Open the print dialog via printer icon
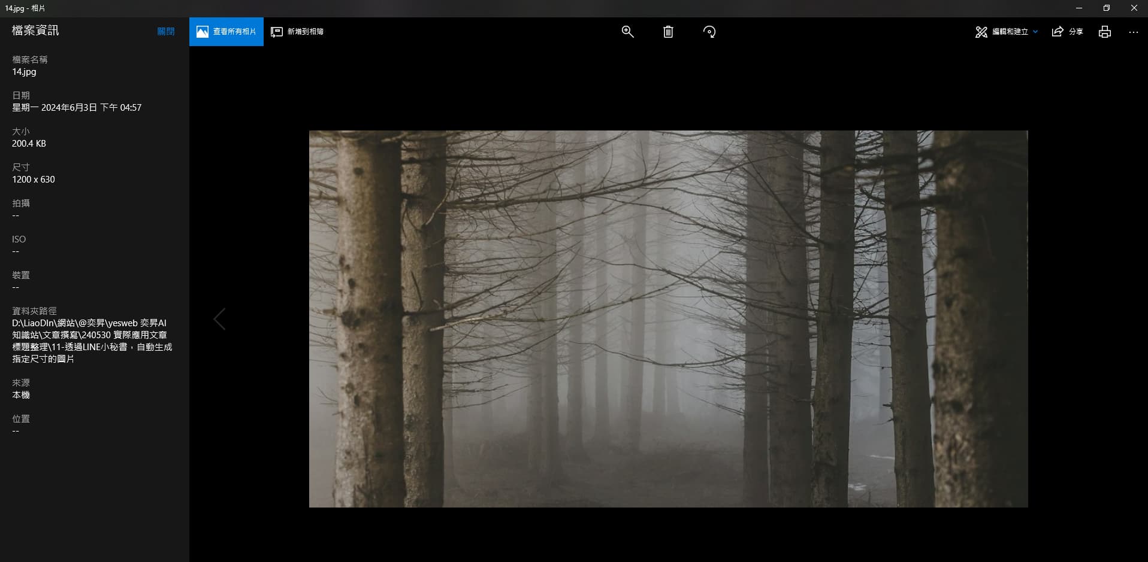This screenshot has height=562, width=1148. click(1104, 32)
